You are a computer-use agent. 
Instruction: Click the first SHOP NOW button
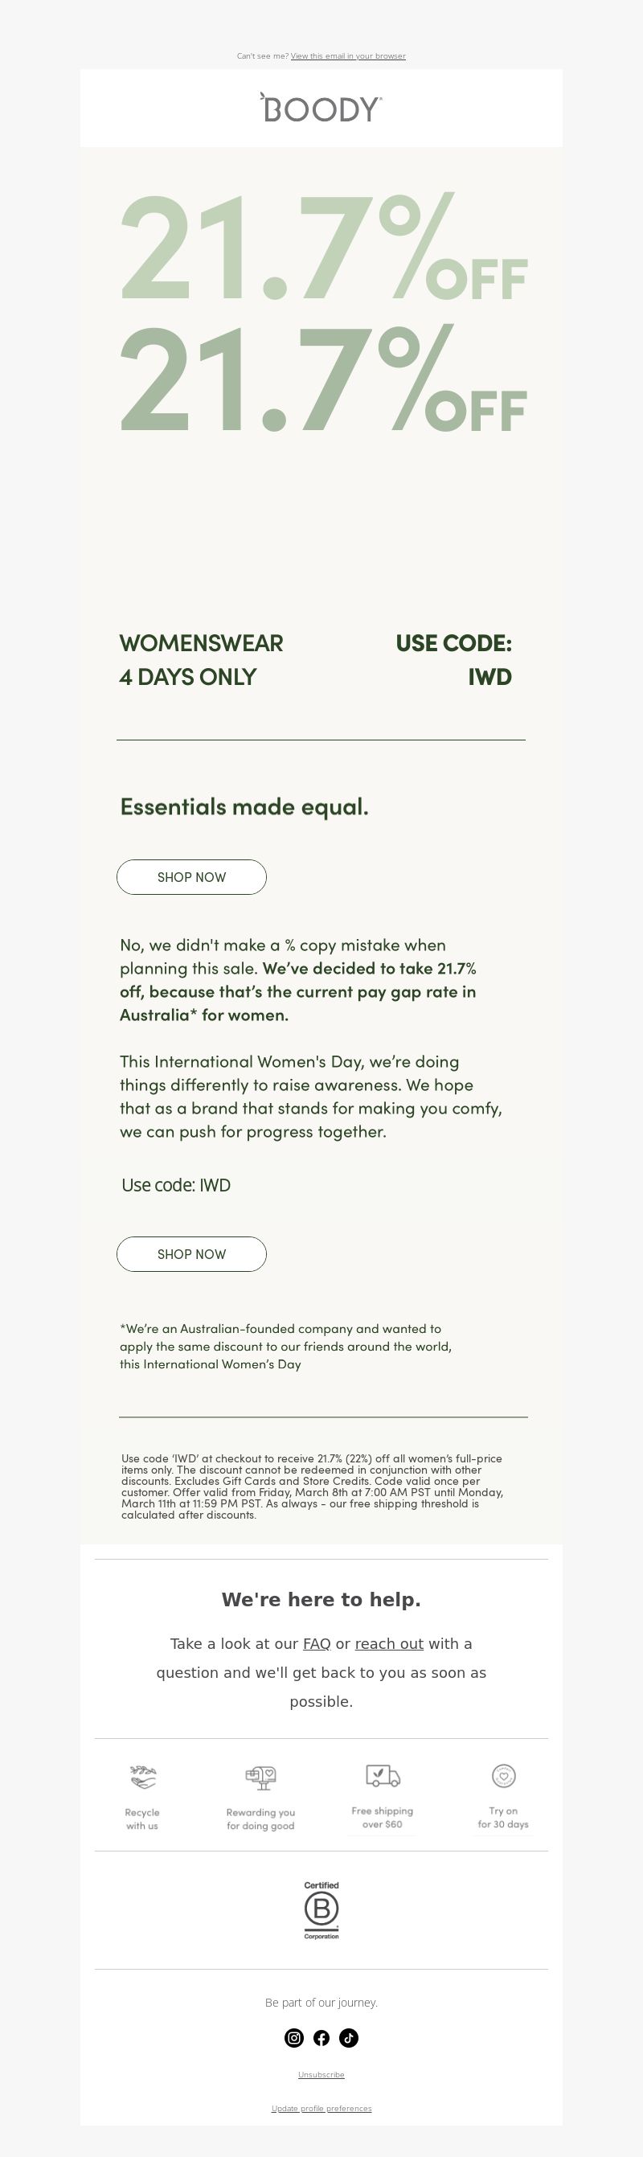pyautogui.click(x=192, y=876)
